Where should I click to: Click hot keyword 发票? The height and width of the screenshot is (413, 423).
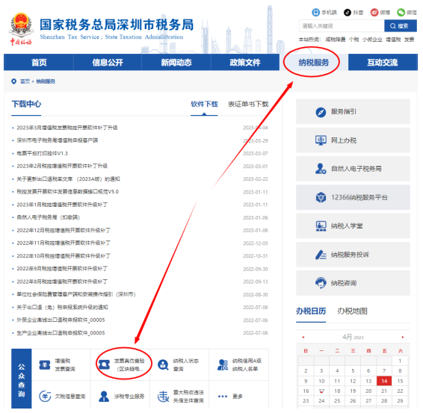point(409,40)
